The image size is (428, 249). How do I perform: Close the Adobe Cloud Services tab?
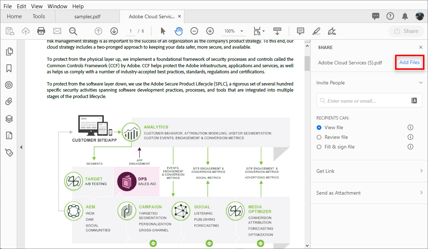[179, 16]
